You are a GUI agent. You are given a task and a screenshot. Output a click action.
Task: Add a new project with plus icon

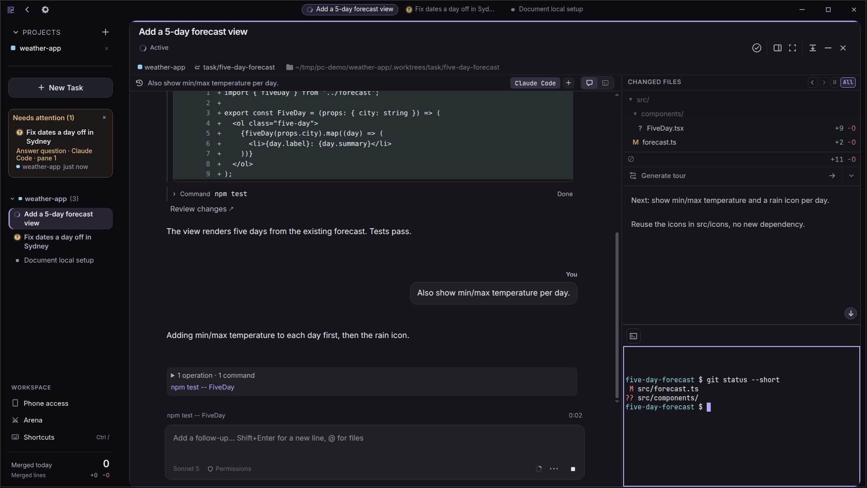click(x=105, y=32)
